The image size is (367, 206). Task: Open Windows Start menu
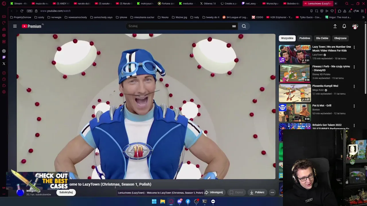coord(154,201)
